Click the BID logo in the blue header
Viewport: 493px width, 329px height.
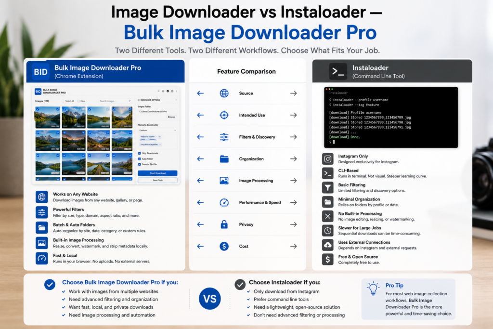tap(40, 72)
